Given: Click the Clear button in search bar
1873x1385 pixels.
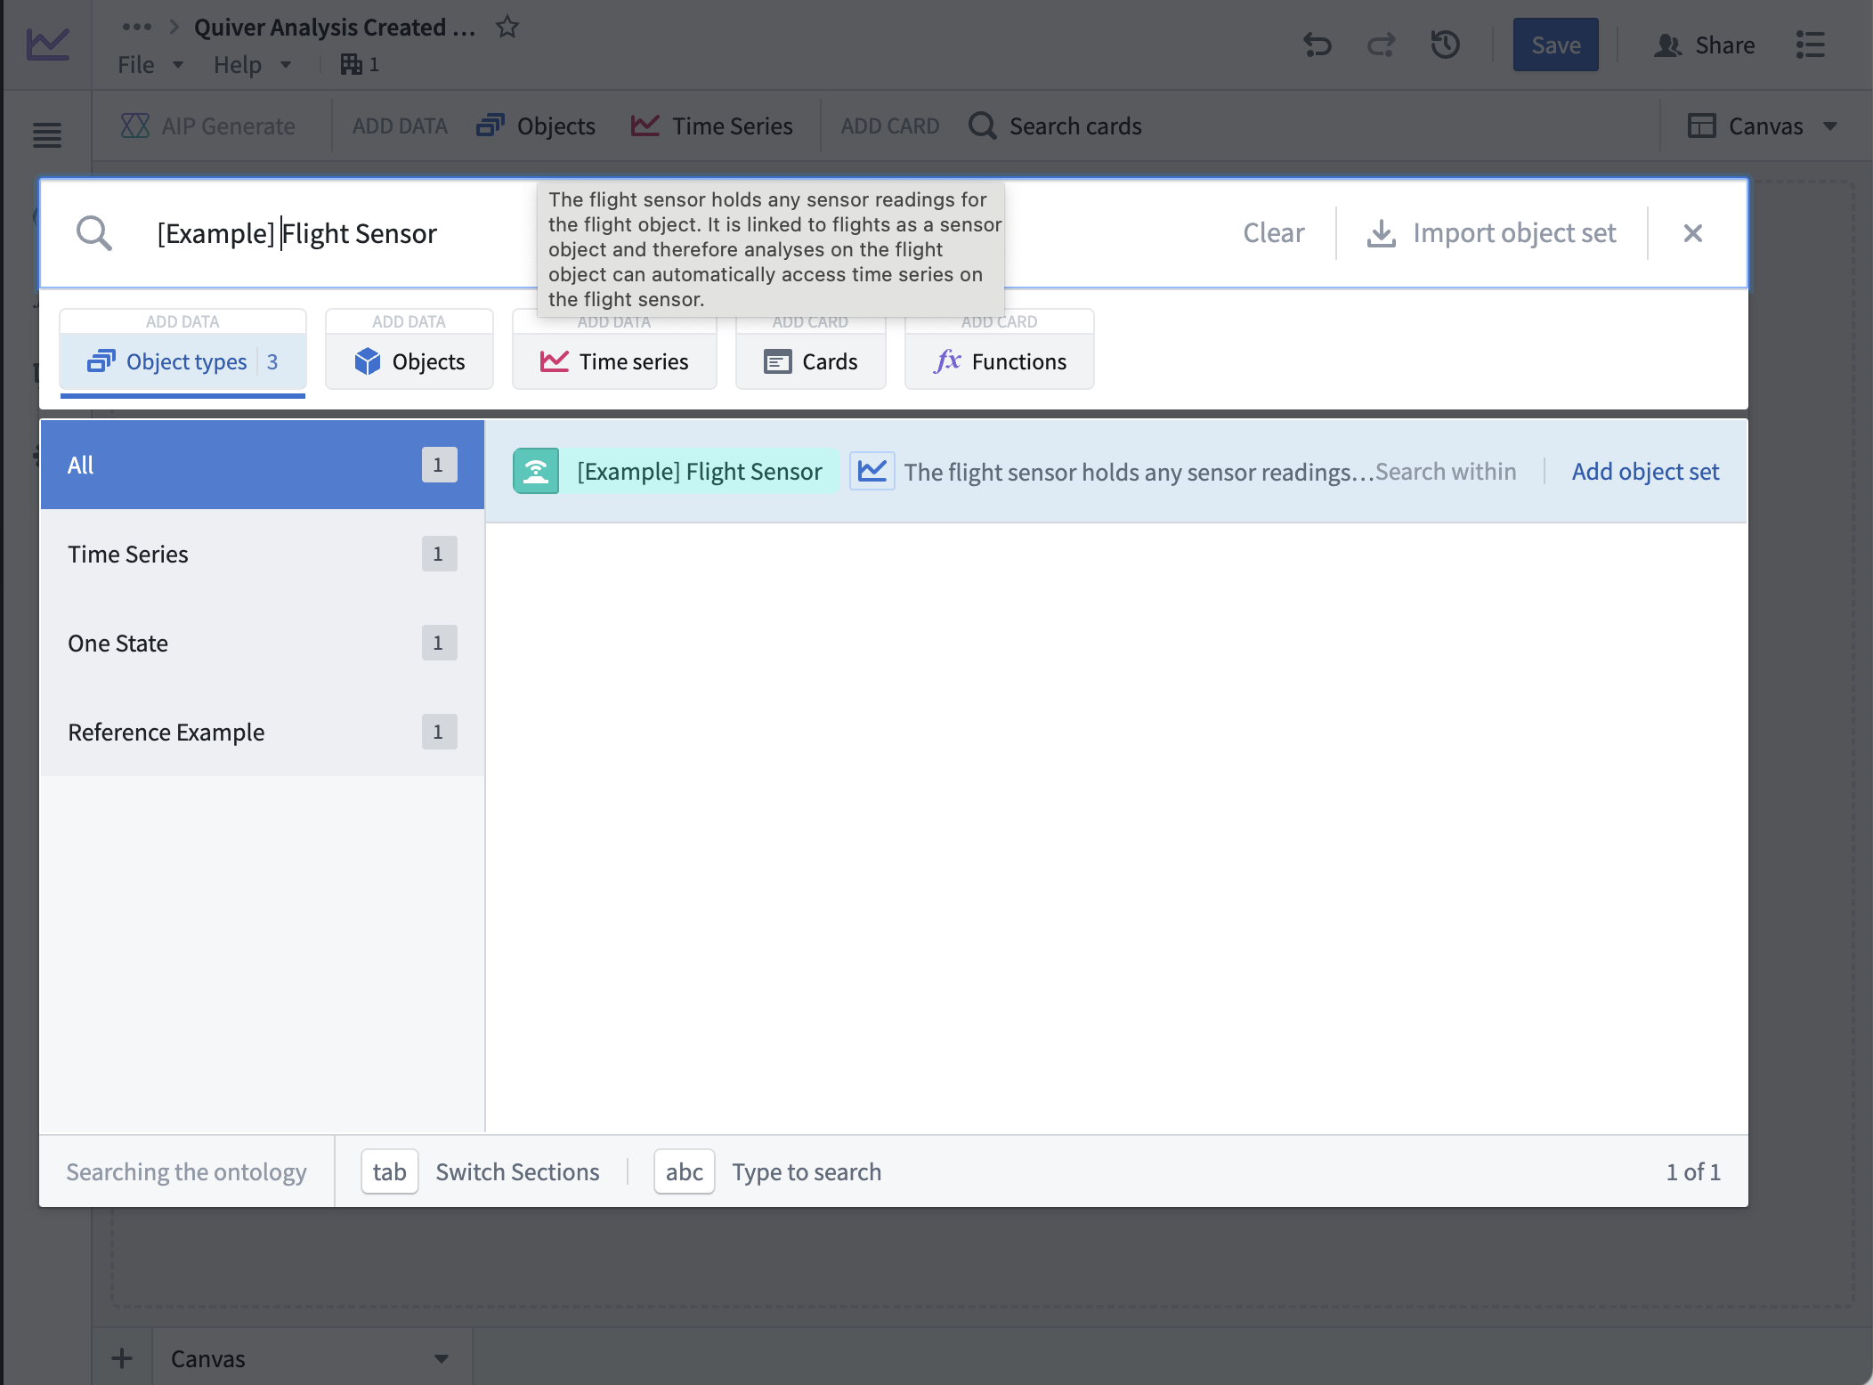Looking at the screenshot, I should (1274, 233).
